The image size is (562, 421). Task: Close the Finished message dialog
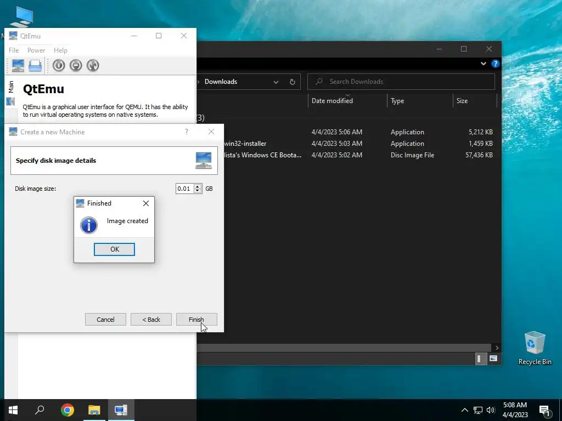146,203
